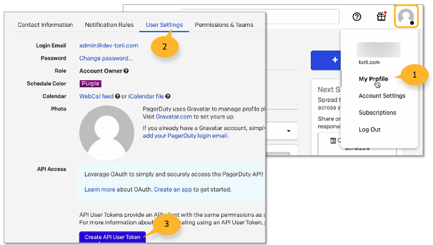Click the torii.com text in the user menu
Screen dimensions: 433x245
369,62
